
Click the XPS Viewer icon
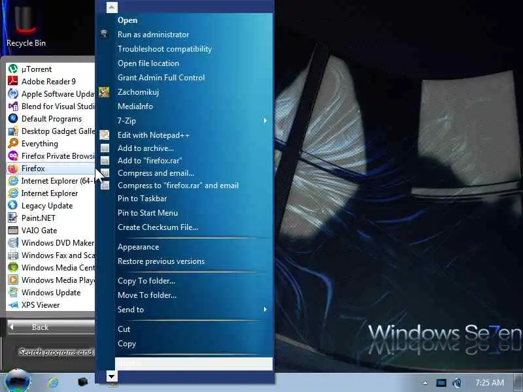13,304
